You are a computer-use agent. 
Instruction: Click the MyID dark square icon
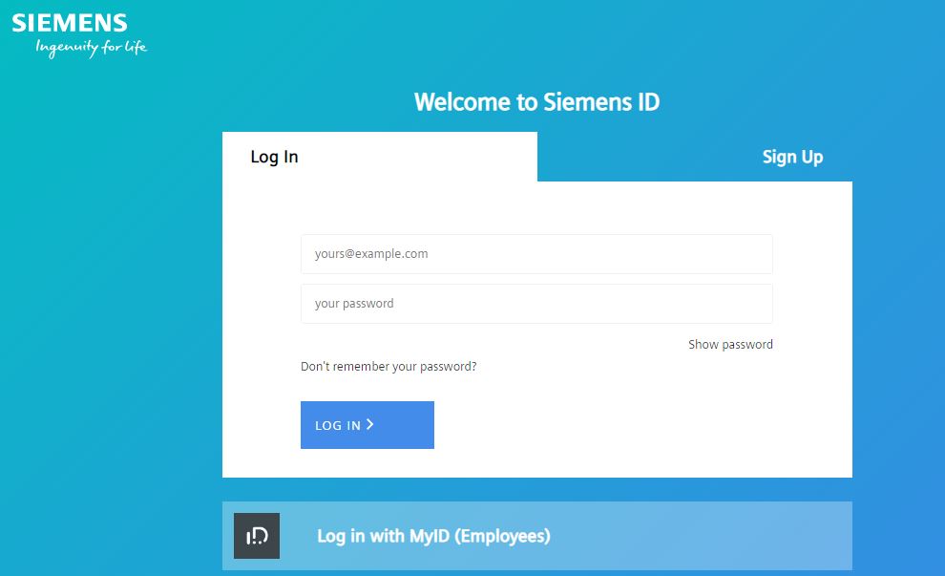(257, 536)
